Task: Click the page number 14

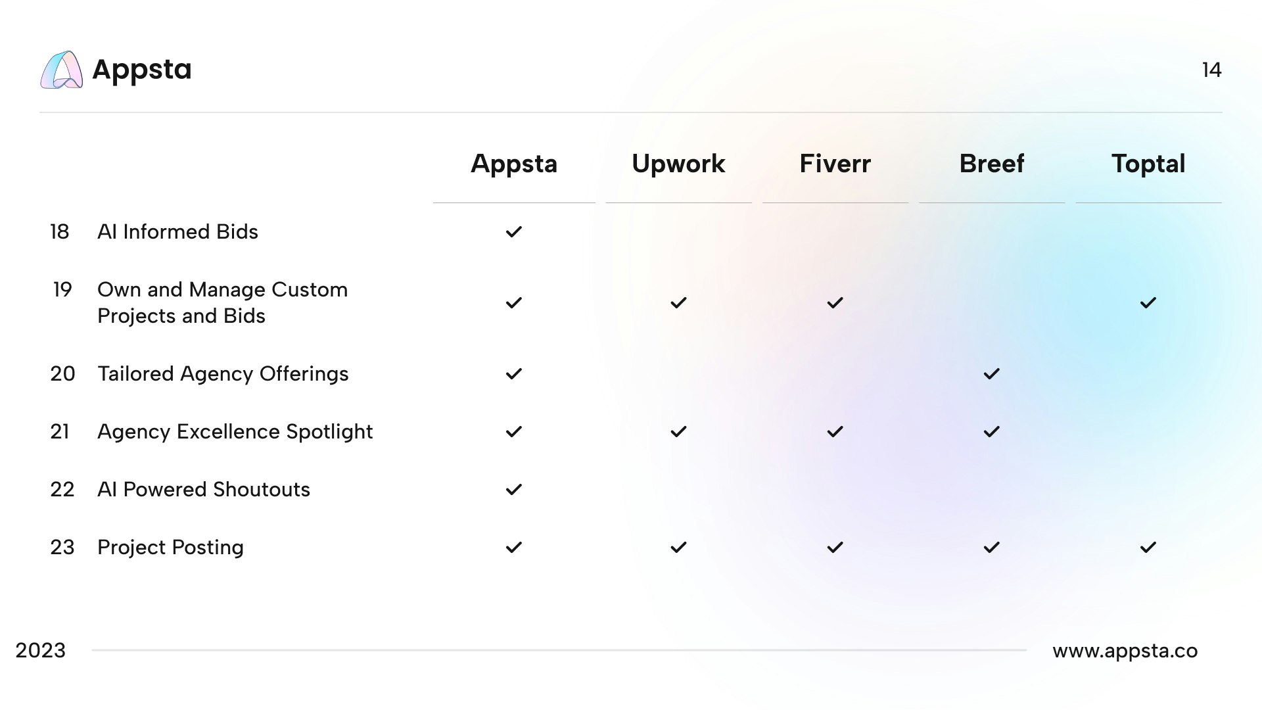Action: (1211, 70)
